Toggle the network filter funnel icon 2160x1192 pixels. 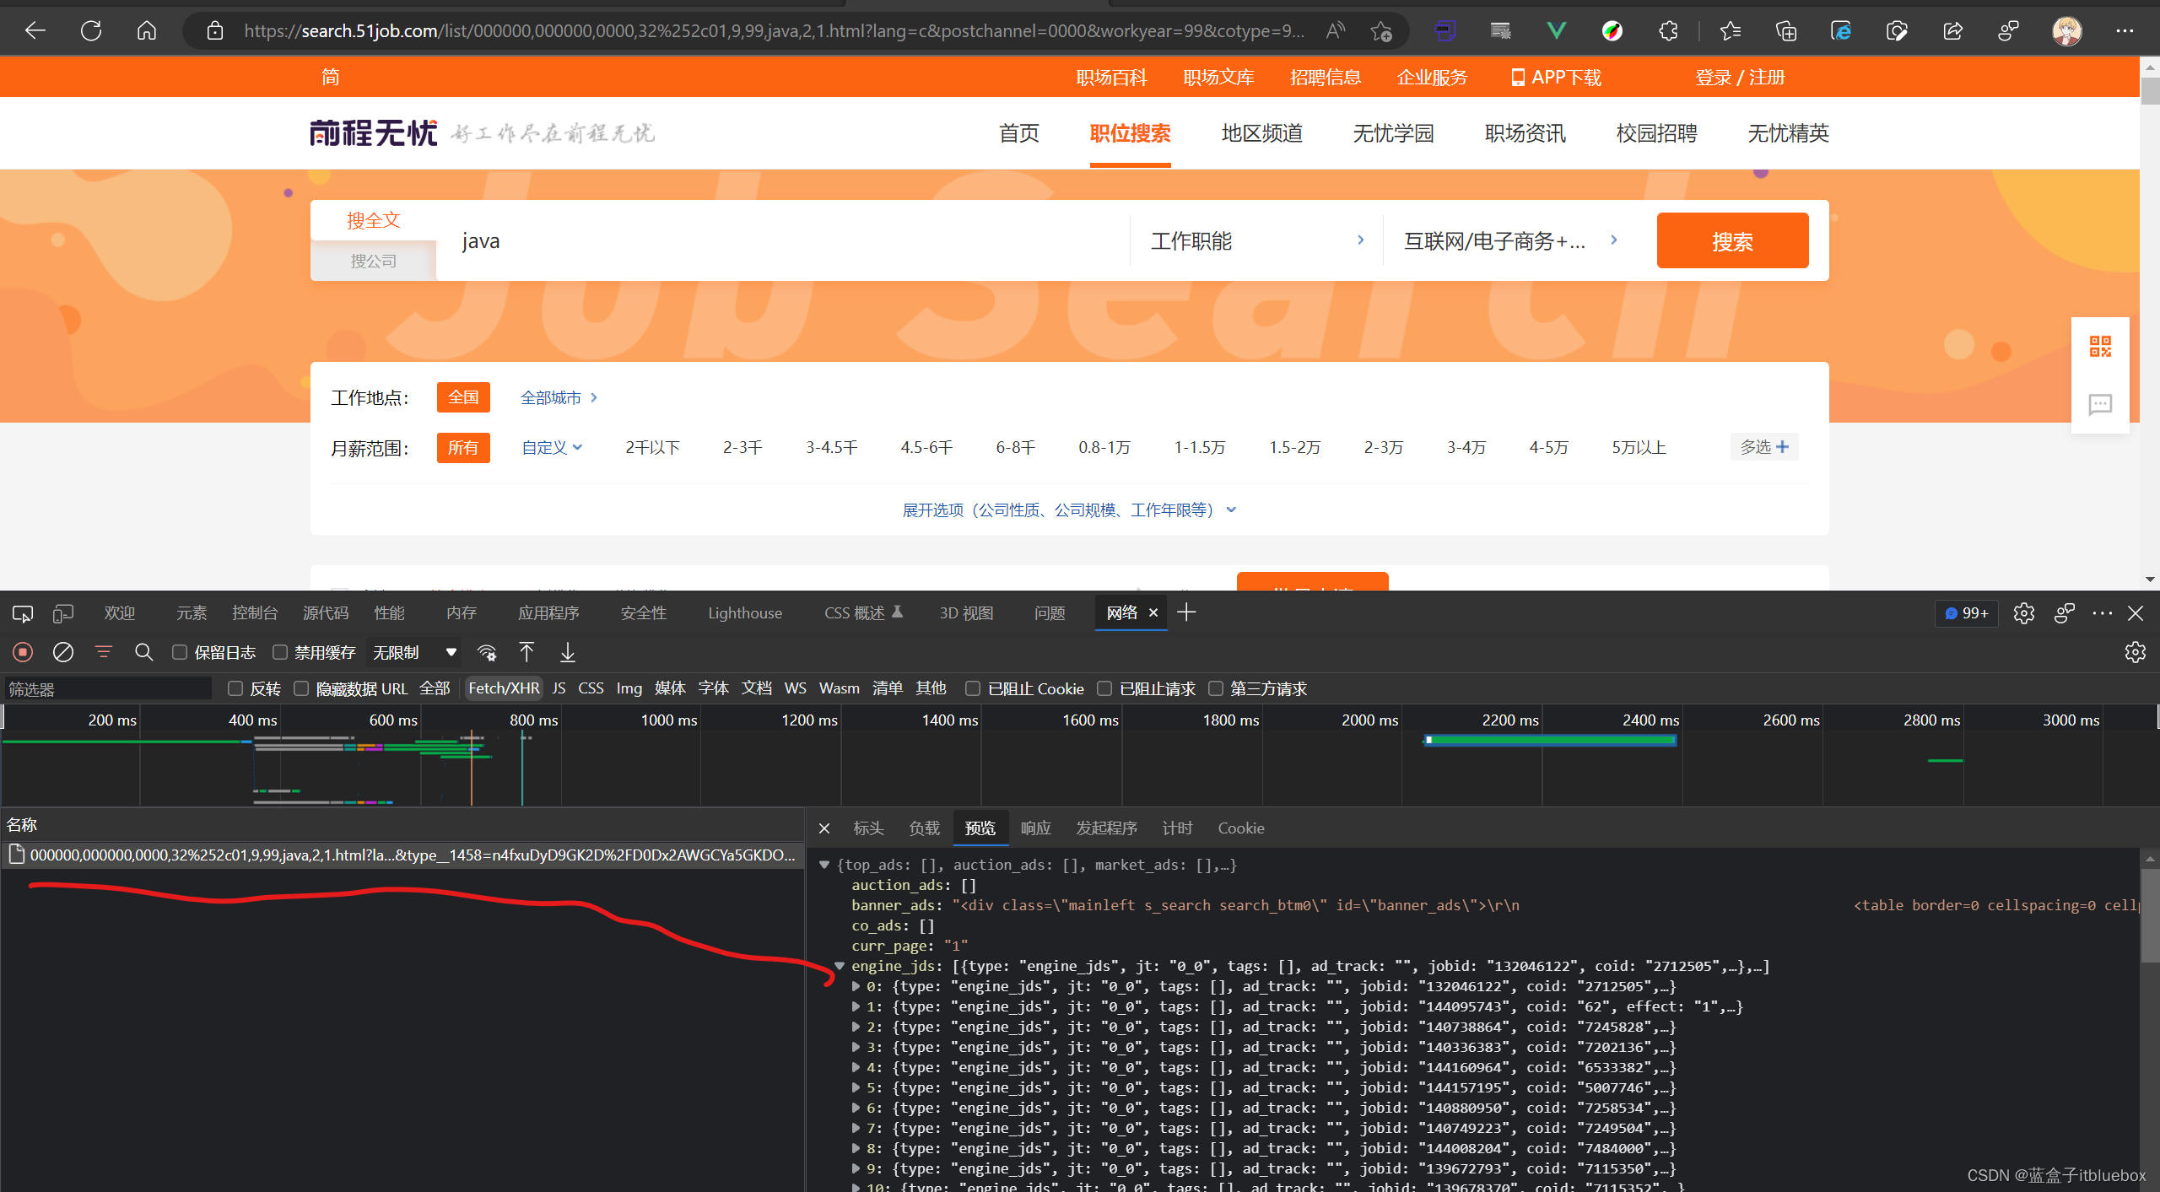(x=103, y=652)
